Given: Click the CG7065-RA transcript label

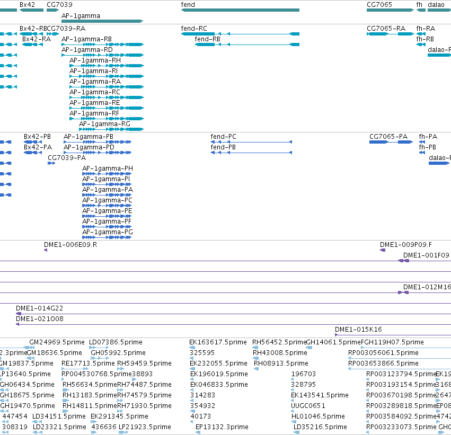Looking at the screenshot, I should click(386, 29).
